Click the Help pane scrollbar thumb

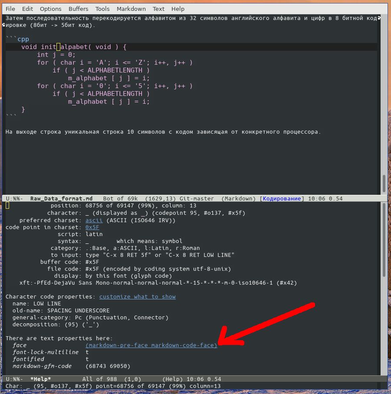384,240
